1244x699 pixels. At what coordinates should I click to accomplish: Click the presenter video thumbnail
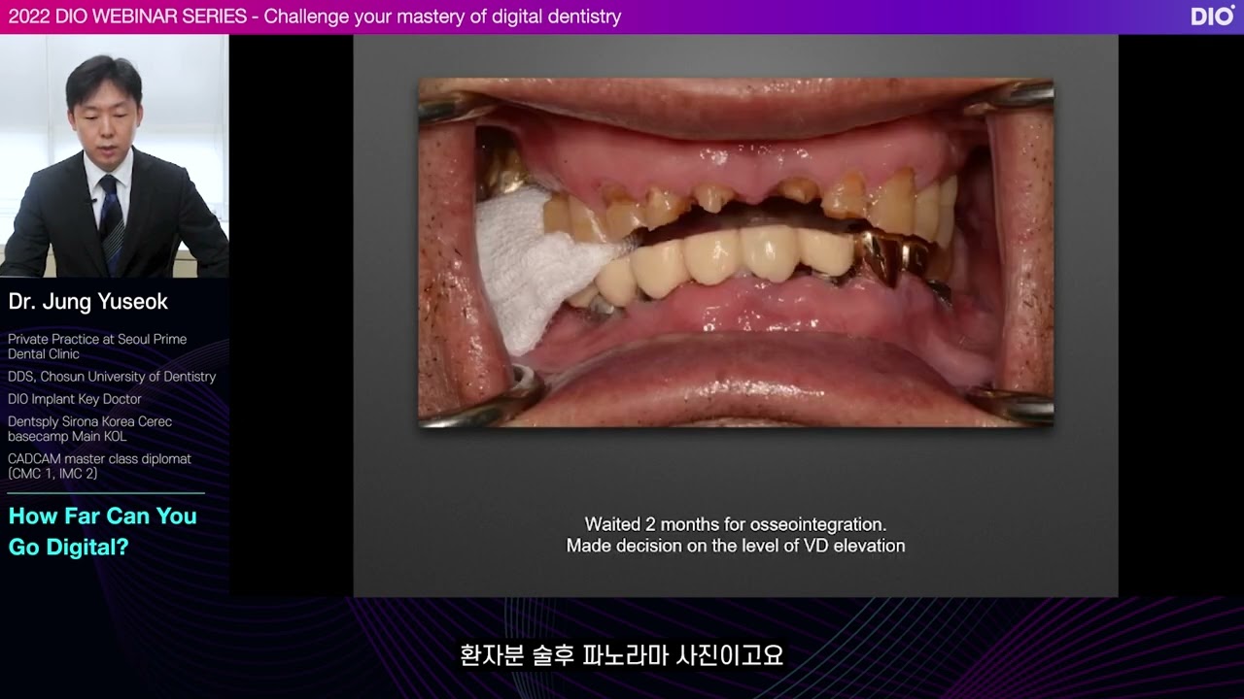click(115, 156)
